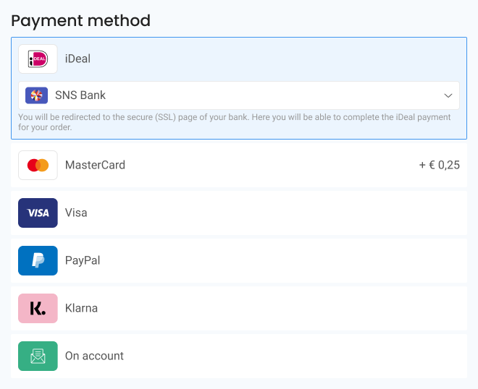The width and height of the screenshot is (478, 389).
Task: Select the Klarna label text
Action: pos(81,308)
